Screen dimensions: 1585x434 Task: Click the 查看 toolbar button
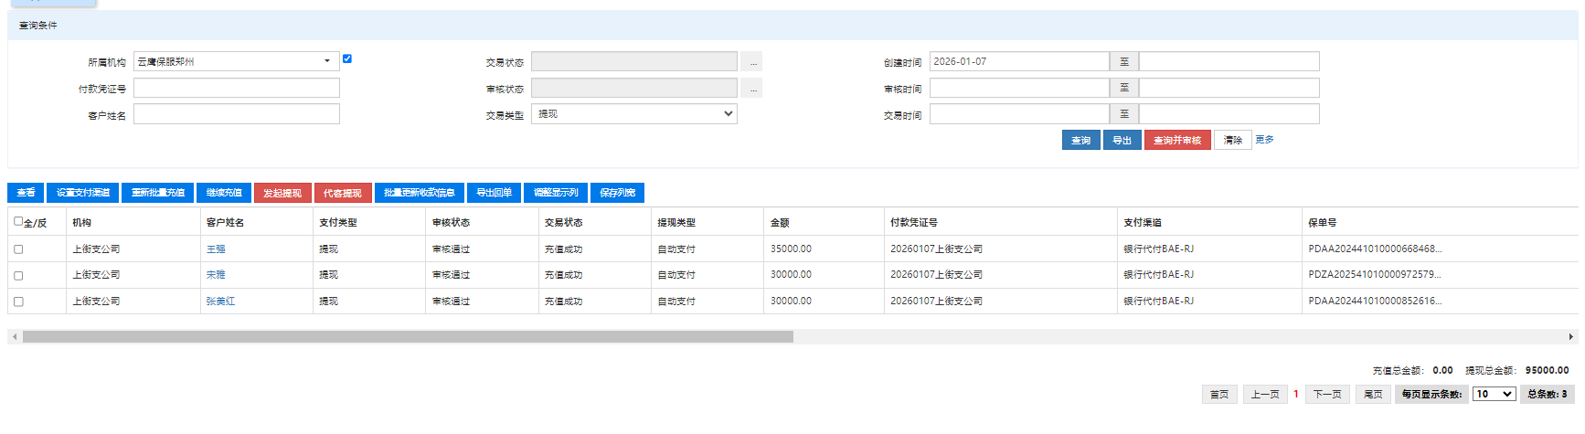click(x=26, y=193)
